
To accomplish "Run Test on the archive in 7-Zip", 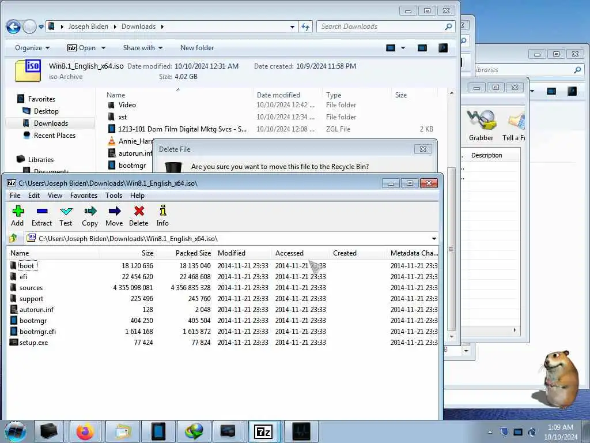I will (x=66, y=216).
